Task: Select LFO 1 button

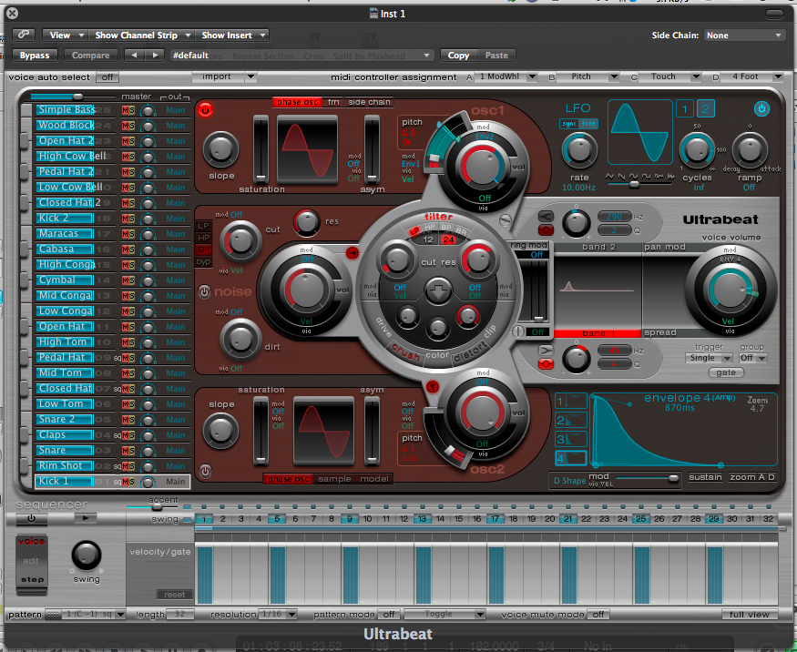Action: point(685,109)
